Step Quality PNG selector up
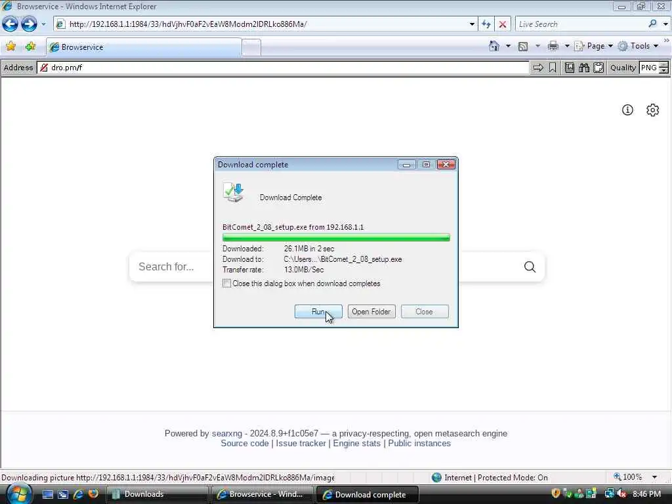 pos(663,65)
